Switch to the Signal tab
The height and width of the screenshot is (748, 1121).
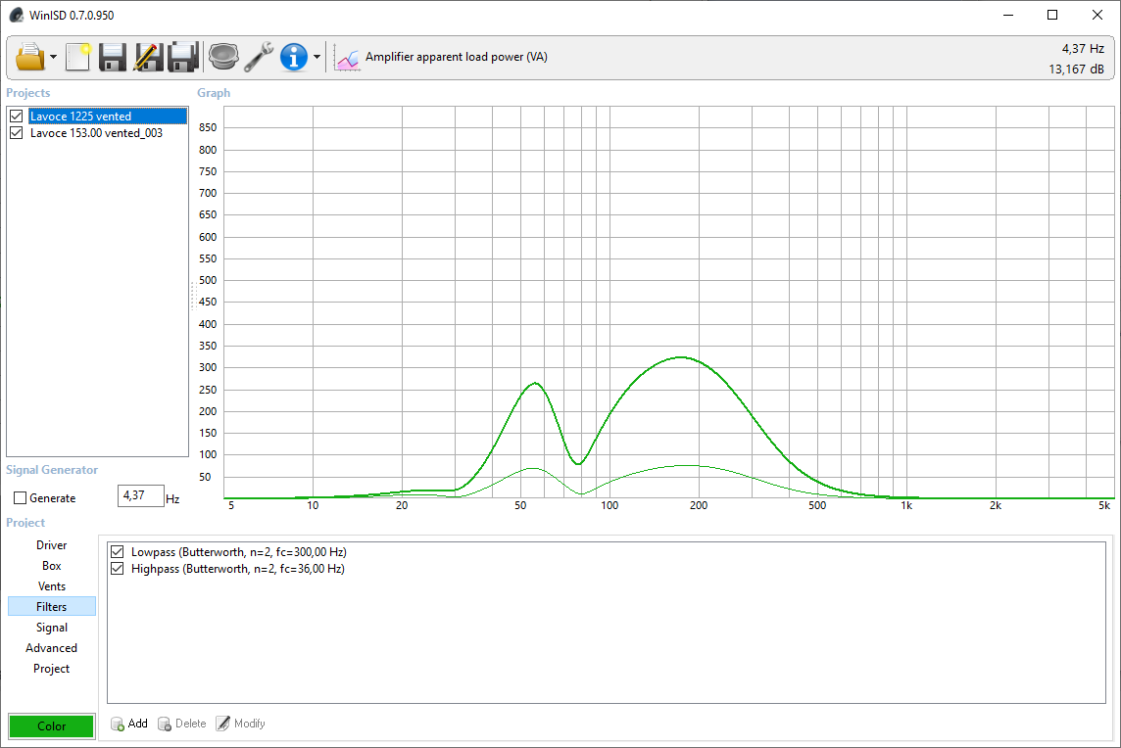tap(52, 628)
